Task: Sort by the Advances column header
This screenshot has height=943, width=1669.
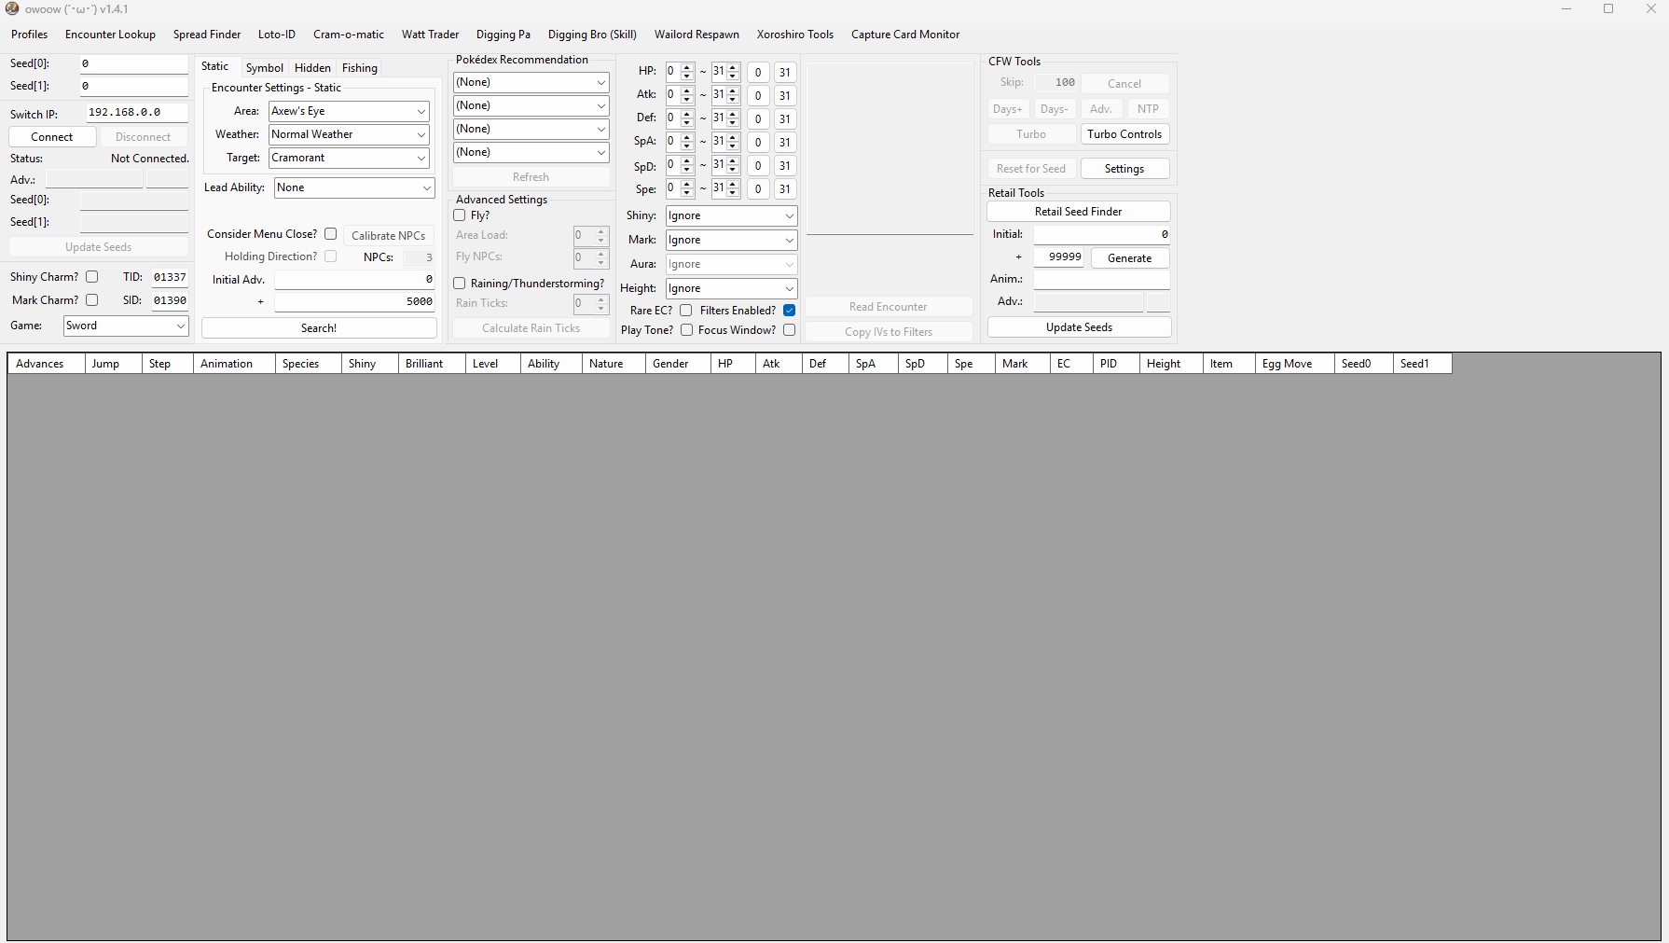Action: [46, 364]
